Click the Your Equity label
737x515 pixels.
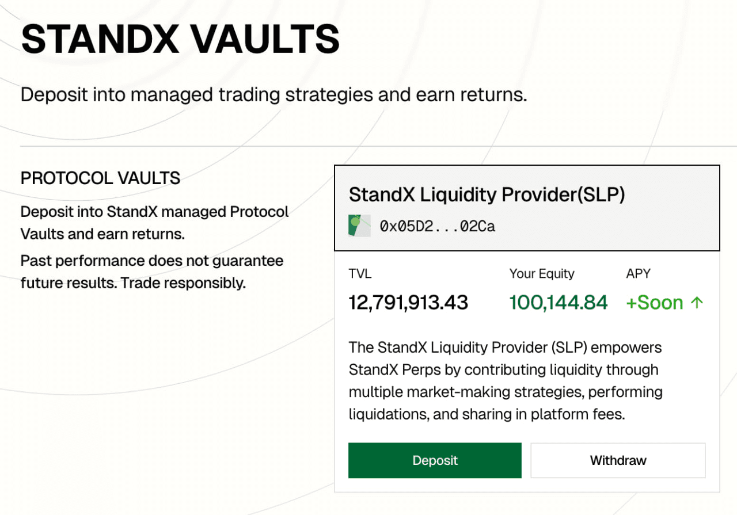(541, 274)
